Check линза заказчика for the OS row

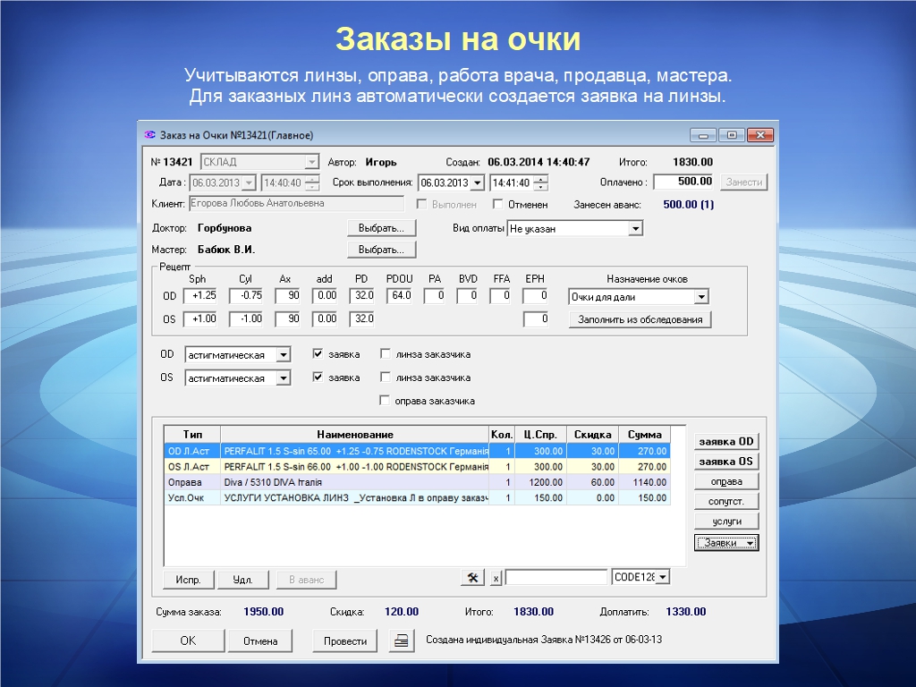coord(386,377)
